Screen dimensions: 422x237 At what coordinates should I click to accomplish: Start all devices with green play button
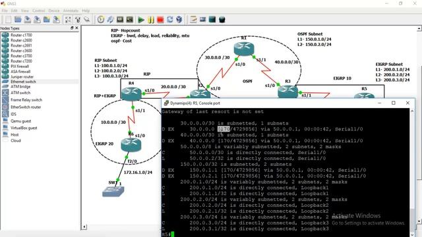pyautogui.click(x=141, y=20)
